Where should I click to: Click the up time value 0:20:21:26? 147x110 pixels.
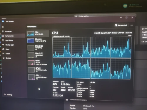(x=58, y=95)
